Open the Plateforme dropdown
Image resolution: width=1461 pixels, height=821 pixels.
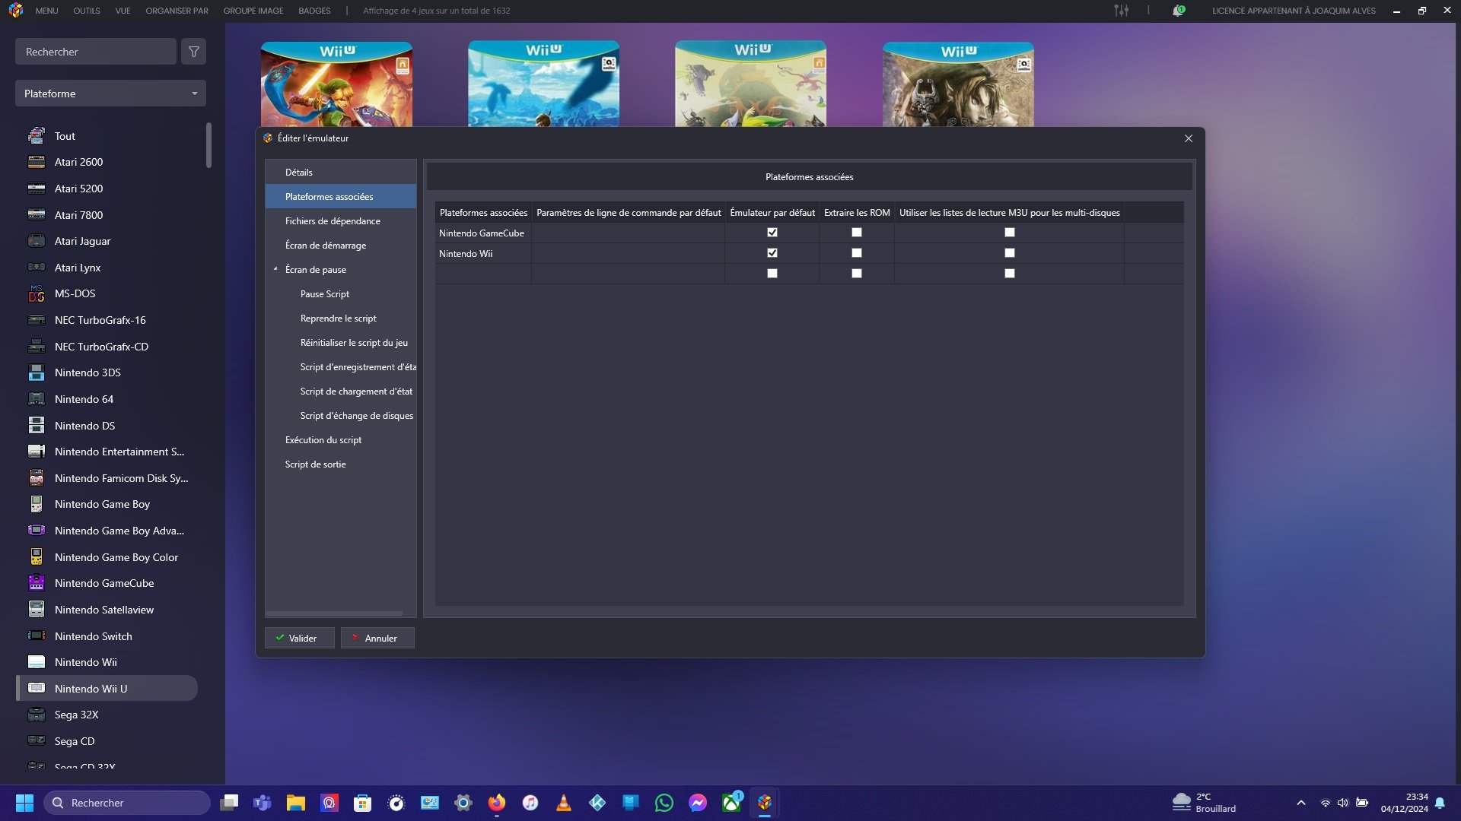pyautogui.click(x=110, y=94)
